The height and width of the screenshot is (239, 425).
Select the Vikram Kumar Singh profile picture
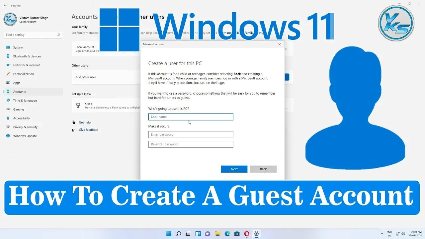[10, 19]
